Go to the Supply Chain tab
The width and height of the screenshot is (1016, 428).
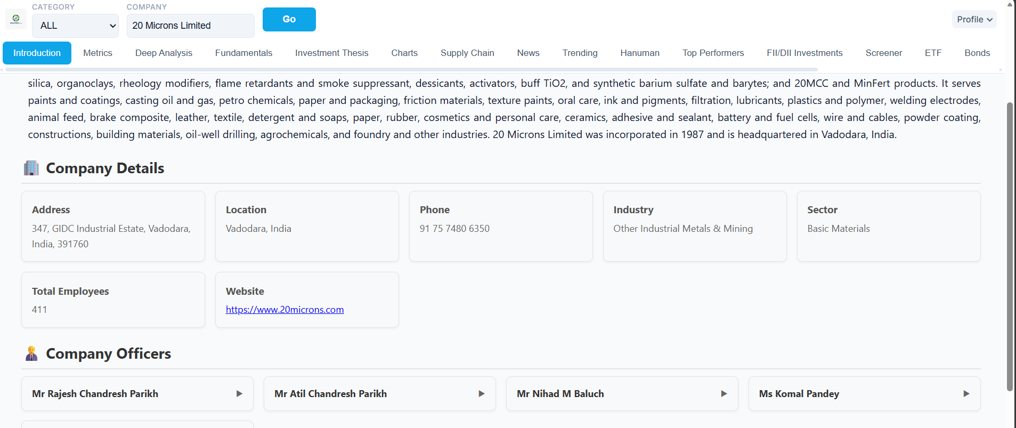point(467,53)
